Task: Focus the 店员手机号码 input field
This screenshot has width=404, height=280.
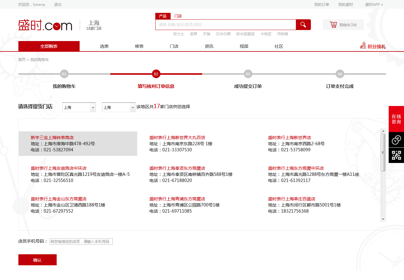Action: click(81, 242)
